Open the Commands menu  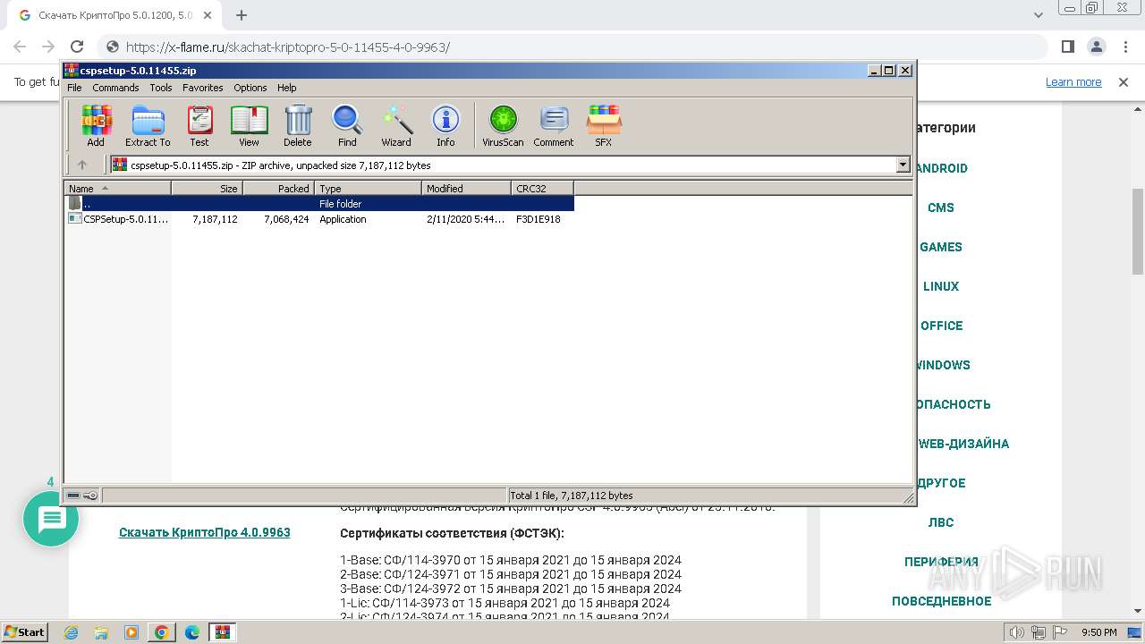click(x=115, y=88)
